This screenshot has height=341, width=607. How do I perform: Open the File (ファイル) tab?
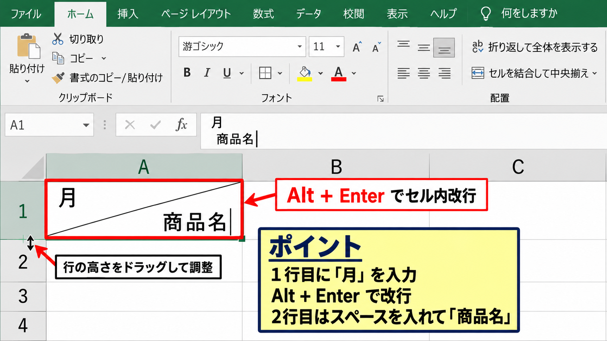pos(26,14)
